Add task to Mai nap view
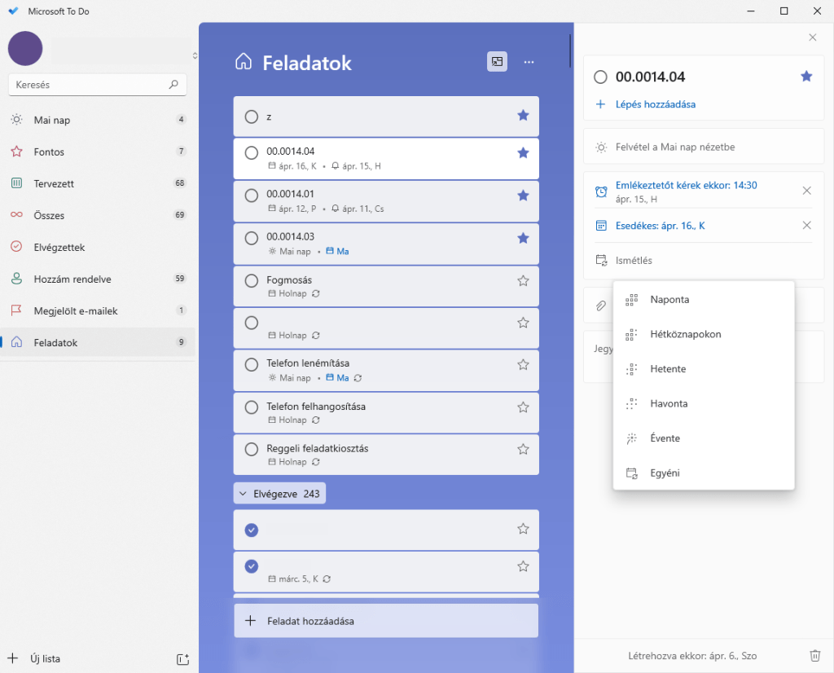The width and height of the screenshot is (834, 673). (x=675, y=147)
